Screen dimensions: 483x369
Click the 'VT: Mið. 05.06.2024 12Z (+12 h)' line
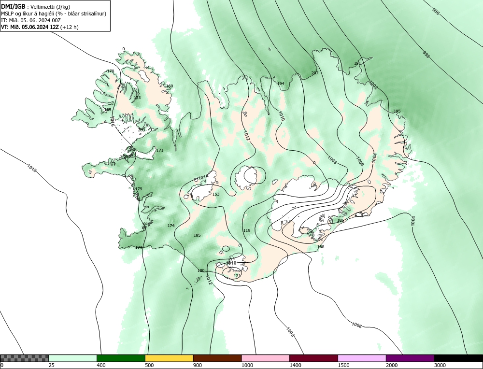pyautogui.click(x=40, y=27)
